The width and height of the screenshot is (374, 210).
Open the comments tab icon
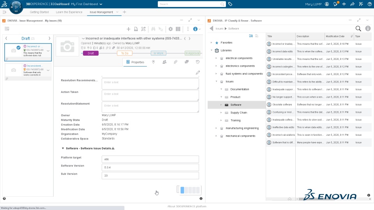point(187,62)
